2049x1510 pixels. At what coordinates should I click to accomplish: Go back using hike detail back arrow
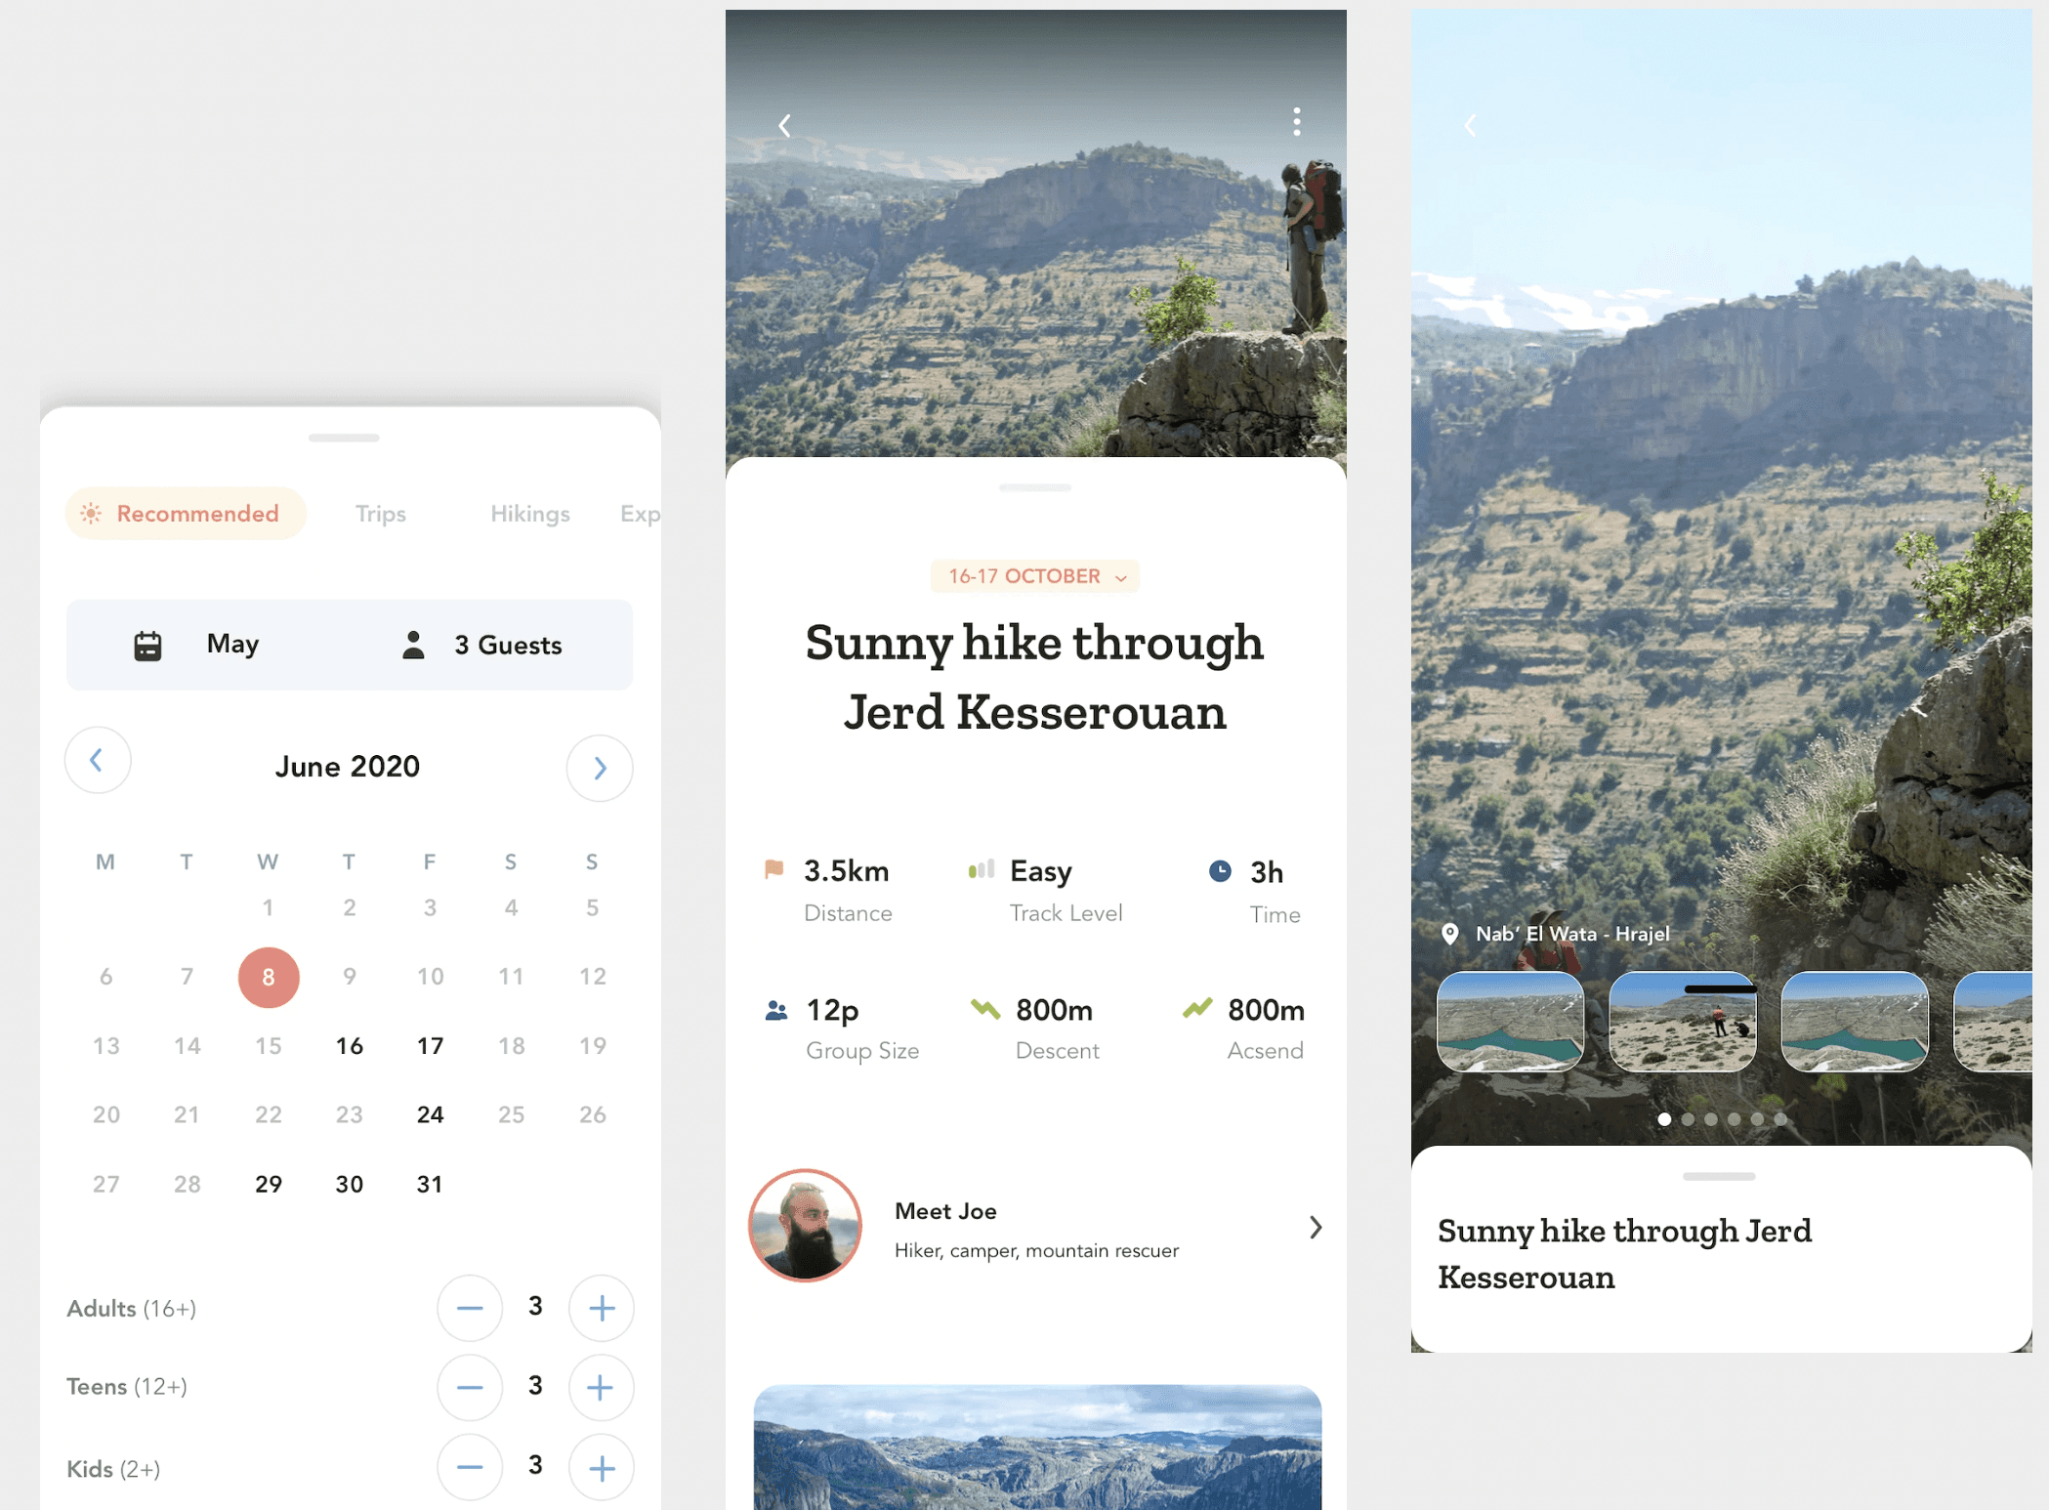click(784, 125)
